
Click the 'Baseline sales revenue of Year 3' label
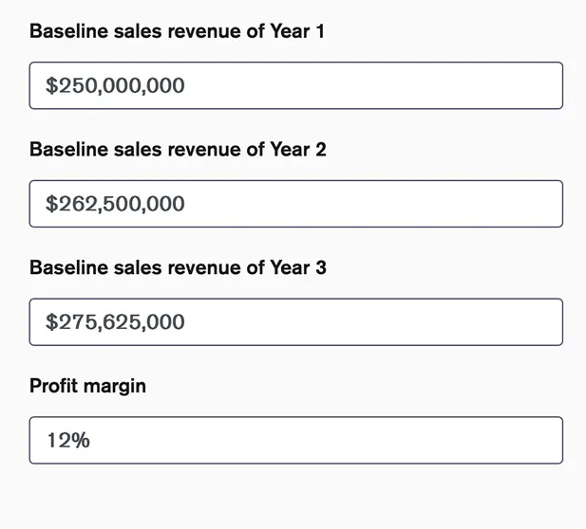178,267
